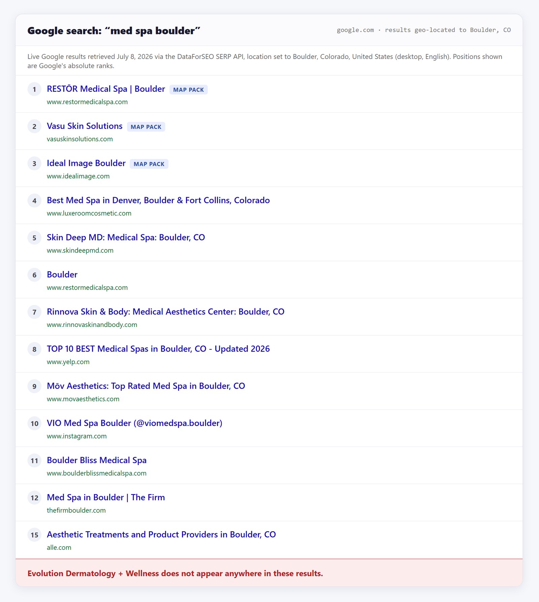Click the rank 2 position badge
Screen dimensions: 539x602
34,126
